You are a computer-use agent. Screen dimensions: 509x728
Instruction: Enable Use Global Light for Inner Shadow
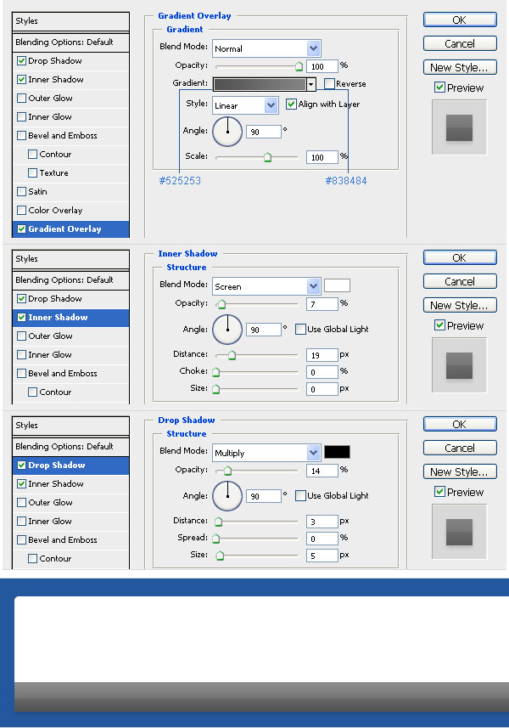pyautogui.click(x=300, y=330)
